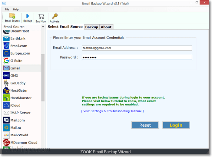Viewport: 212px width, 157px height.
Task: Select the Mail.com logo icon
Action: pos(6,120)
